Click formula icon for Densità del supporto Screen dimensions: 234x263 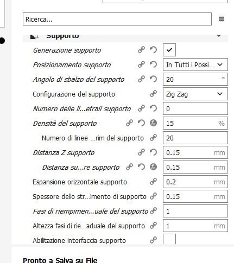153,123
